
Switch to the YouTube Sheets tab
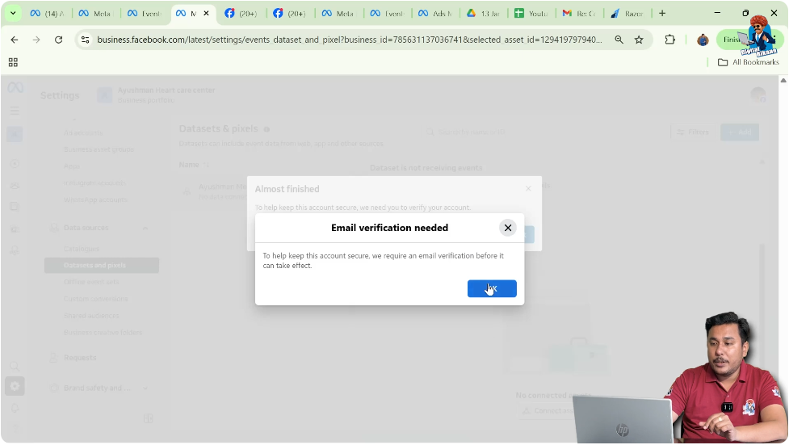[532, 14]
